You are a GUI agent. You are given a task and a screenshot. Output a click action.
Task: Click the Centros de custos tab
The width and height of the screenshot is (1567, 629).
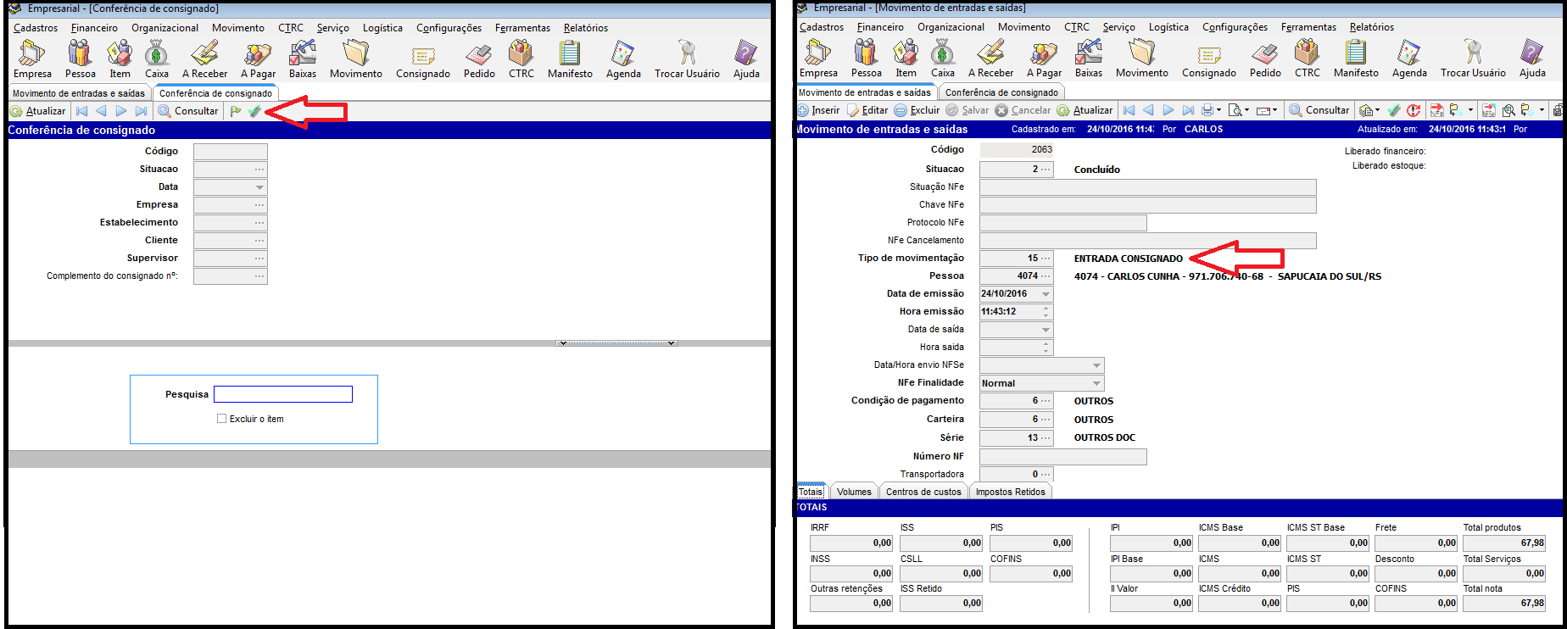tap(923, 492)
